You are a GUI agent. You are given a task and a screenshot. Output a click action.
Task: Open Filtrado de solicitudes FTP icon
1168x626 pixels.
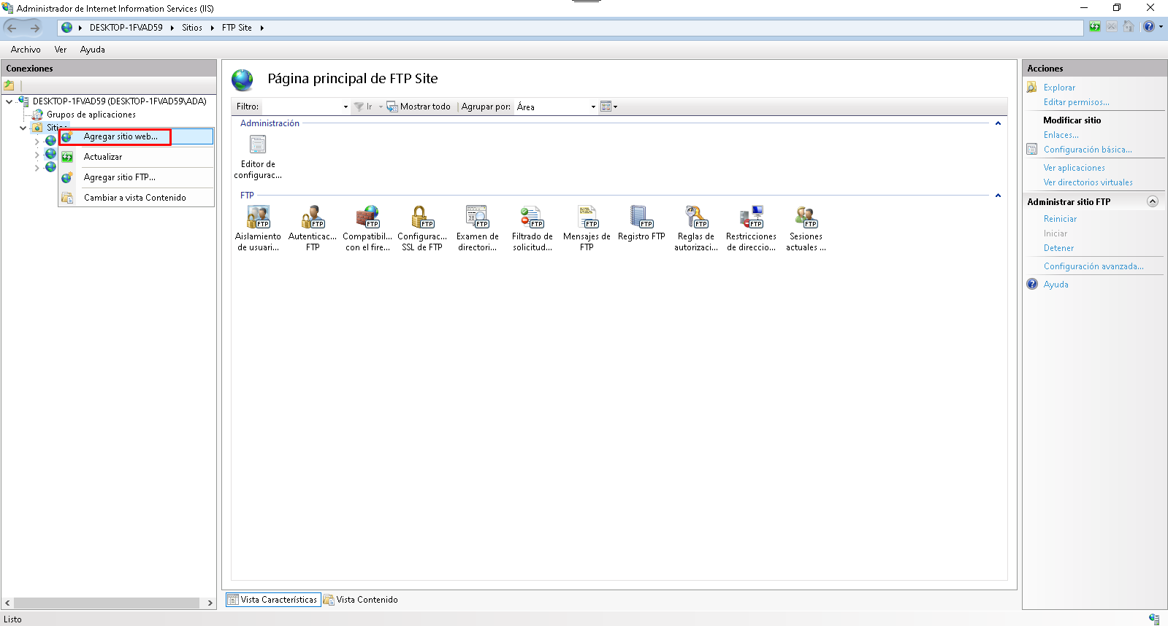(532, 217)
